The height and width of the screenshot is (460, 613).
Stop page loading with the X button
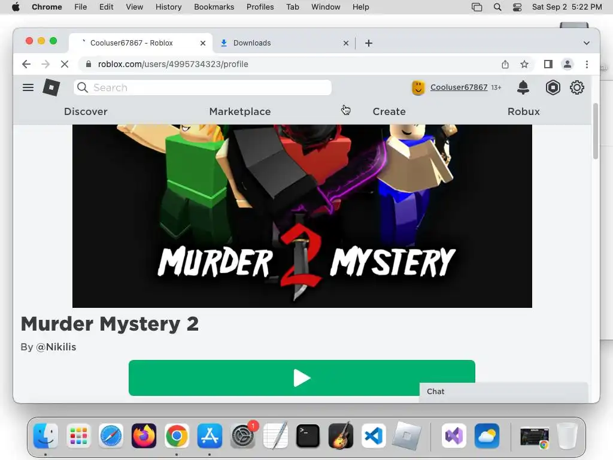[65, 64]
